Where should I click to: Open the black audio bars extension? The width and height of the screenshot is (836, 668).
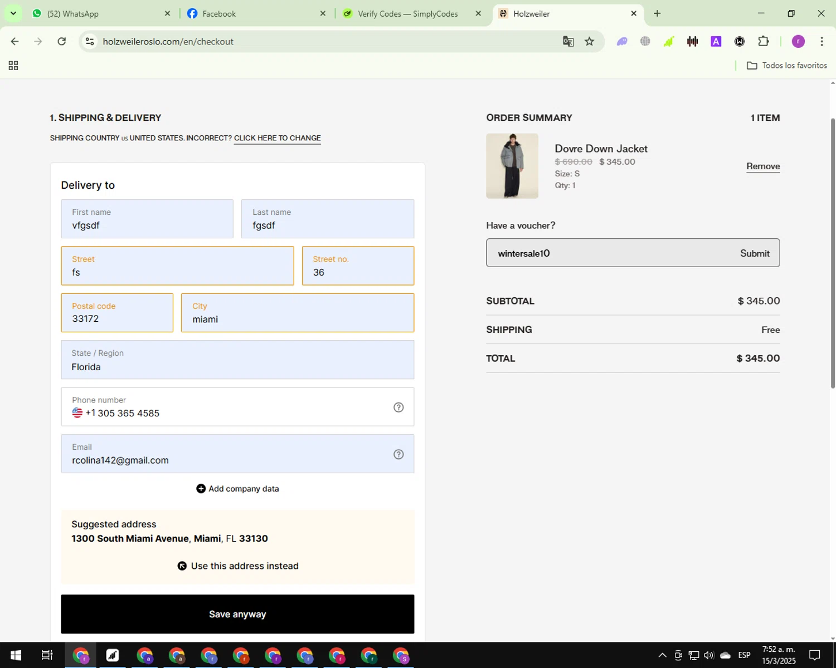click(693, 41)
